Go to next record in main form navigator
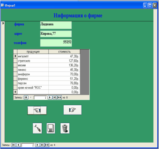This screenshot has width=159, height=149. 38,145
